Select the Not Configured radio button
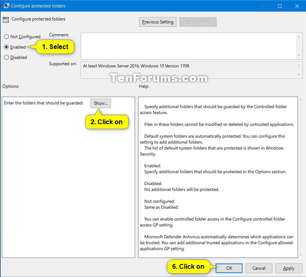 click(7, 36)
